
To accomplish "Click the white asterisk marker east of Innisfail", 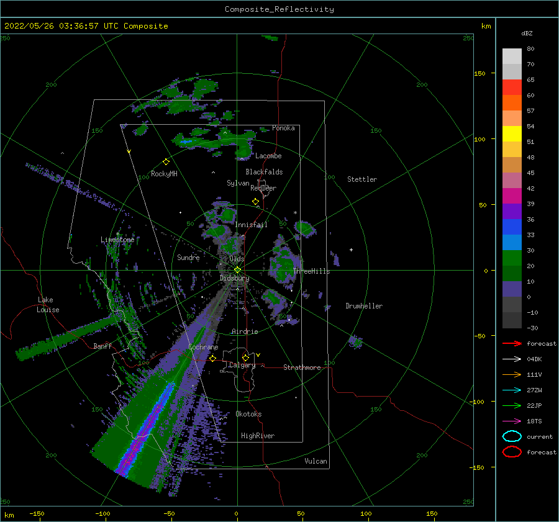I will click(x=295, y=213).
